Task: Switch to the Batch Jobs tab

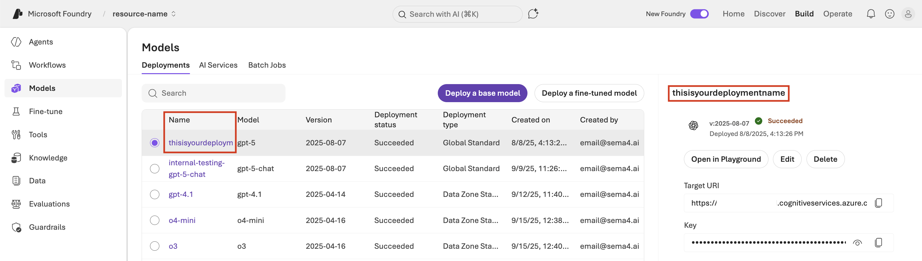Action: pos(267,65)
